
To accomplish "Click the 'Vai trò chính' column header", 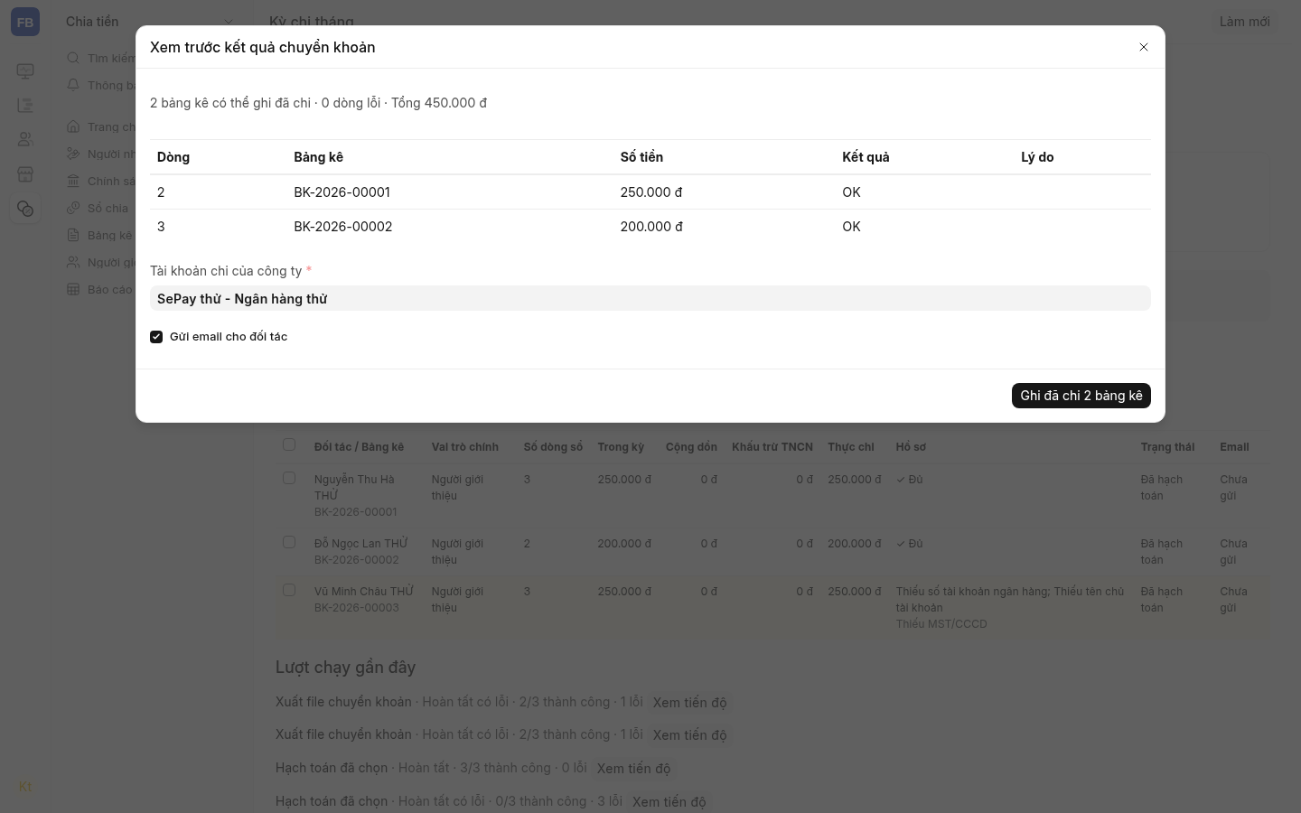I will coord(465,447).
